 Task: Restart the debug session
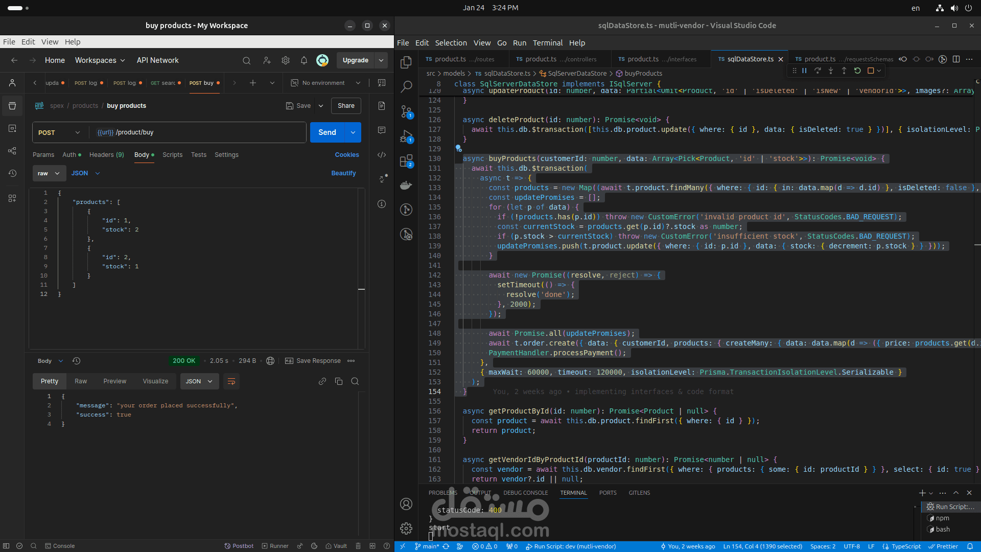(x=857, y=71)
